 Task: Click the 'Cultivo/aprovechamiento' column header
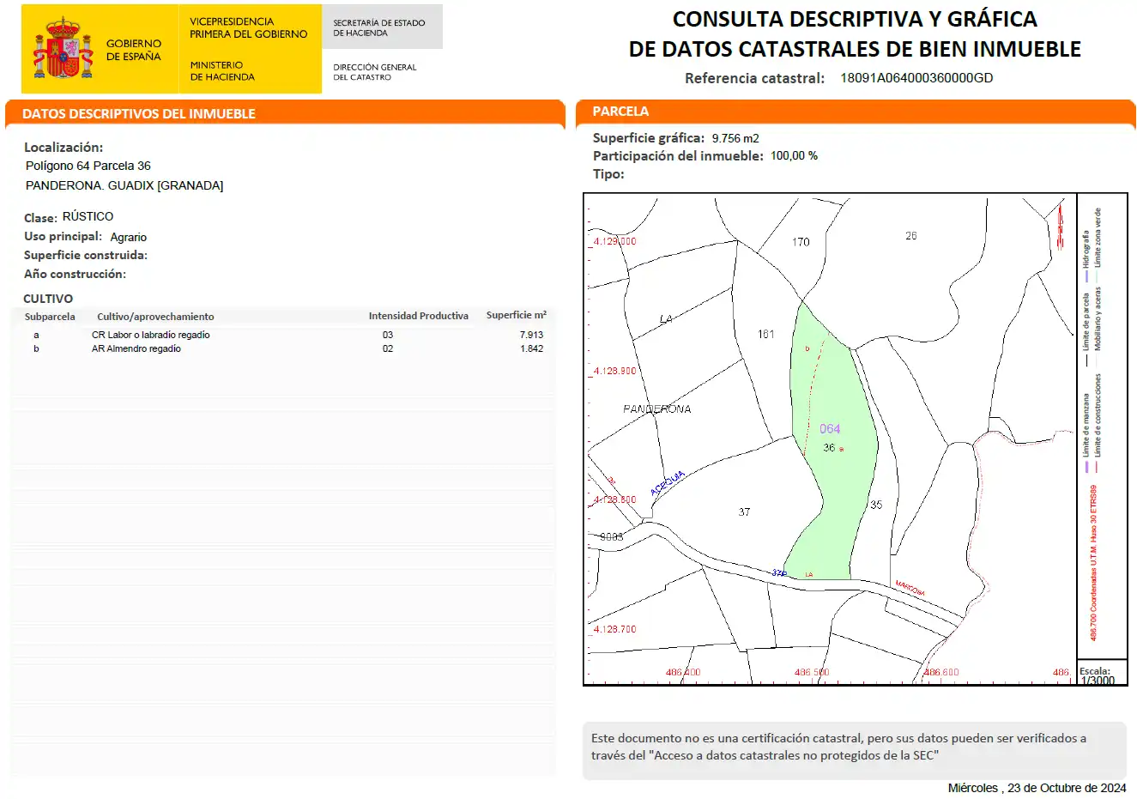tap(155, 317)
